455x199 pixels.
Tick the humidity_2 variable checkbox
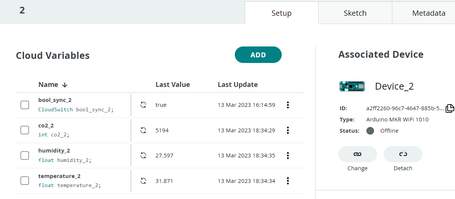pos(25,156)
